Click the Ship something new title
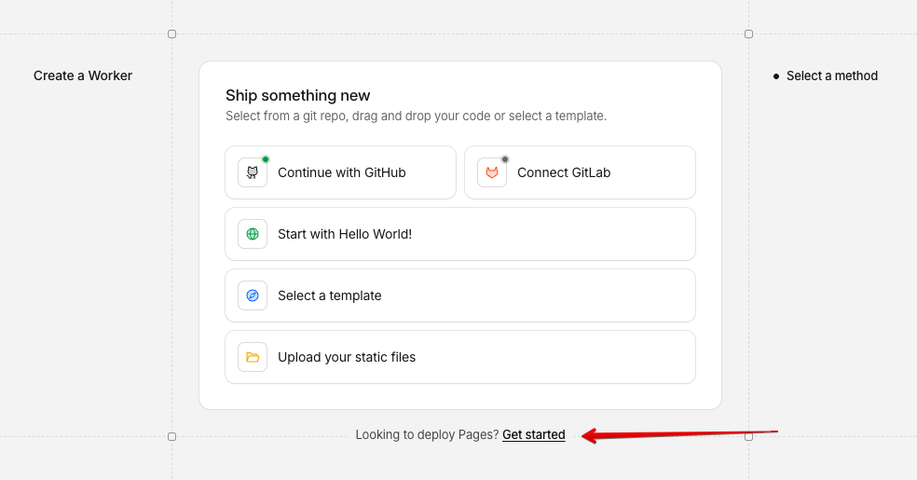The width and height of the screenshot is (917, 480). [x=297, y=95]
